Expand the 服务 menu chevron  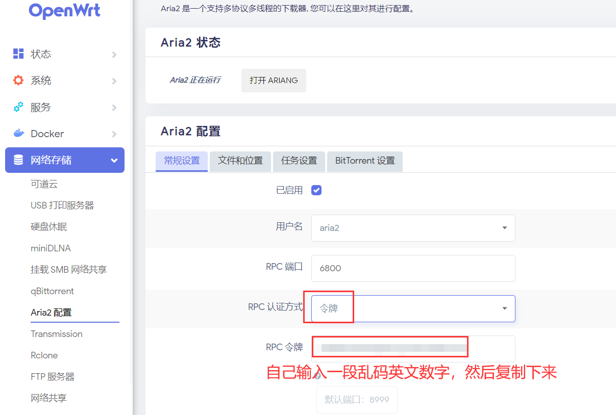[114, 108]
